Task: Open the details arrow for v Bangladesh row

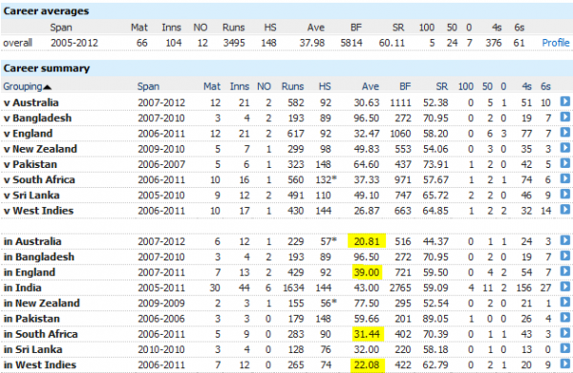Action: (565, 116)
